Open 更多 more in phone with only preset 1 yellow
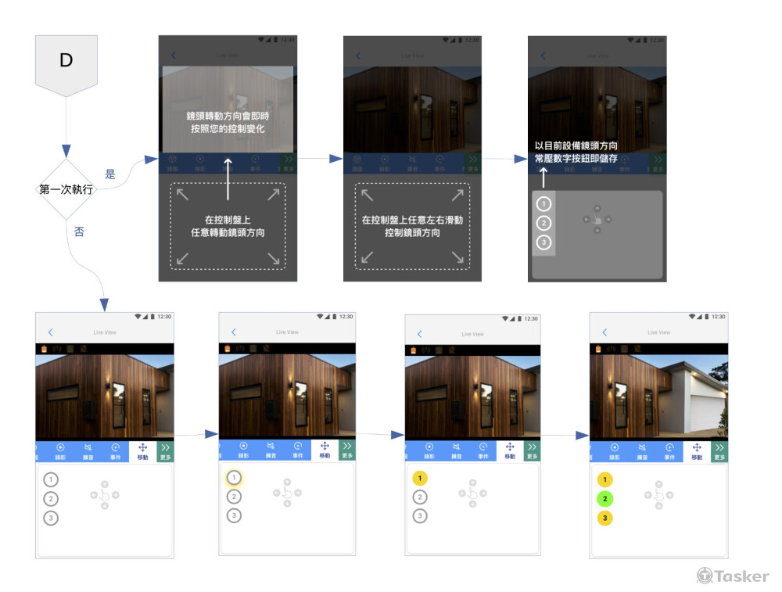The image size is (782, 592). pos(532,451)
